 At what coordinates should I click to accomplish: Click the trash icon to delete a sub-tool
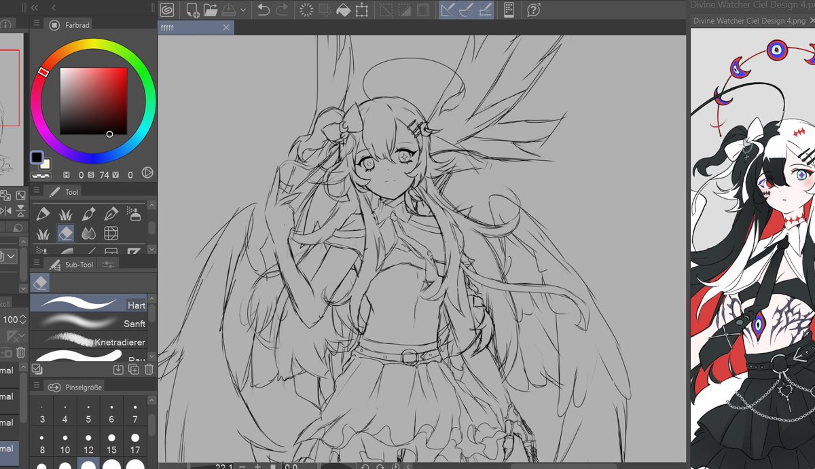pos(149,369)
